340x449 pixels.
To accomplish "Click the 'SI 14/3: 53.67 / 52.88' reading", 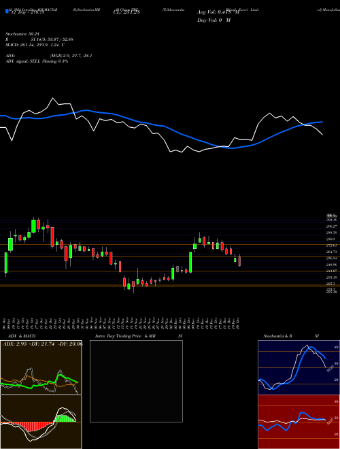I will click(x=52, y=39).
